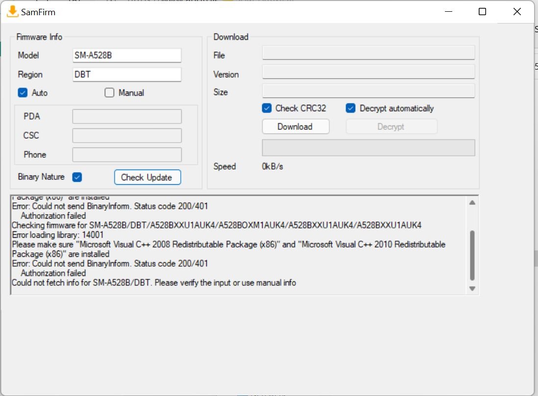Click the 'Please make sure "Microsoft Visual C++ 2008' log line
Viewport: 538px width, 396px height.
[x=229, y=245]
